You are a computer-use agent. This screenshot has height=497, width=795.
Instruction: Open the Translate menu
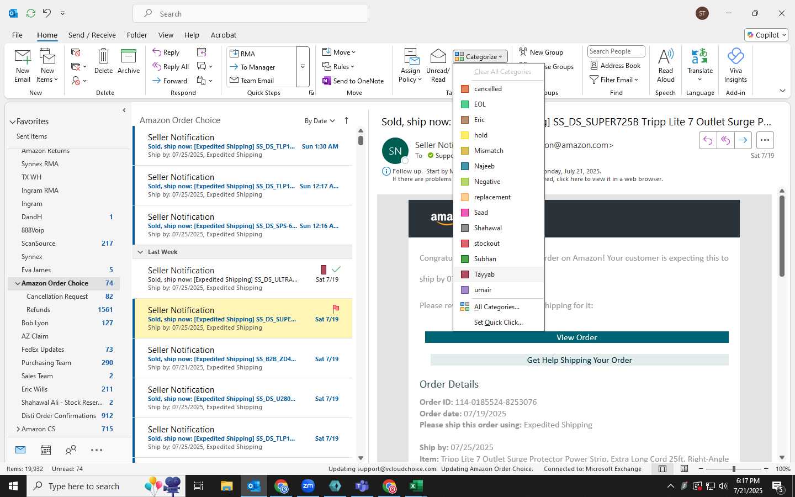click(700, 65)
